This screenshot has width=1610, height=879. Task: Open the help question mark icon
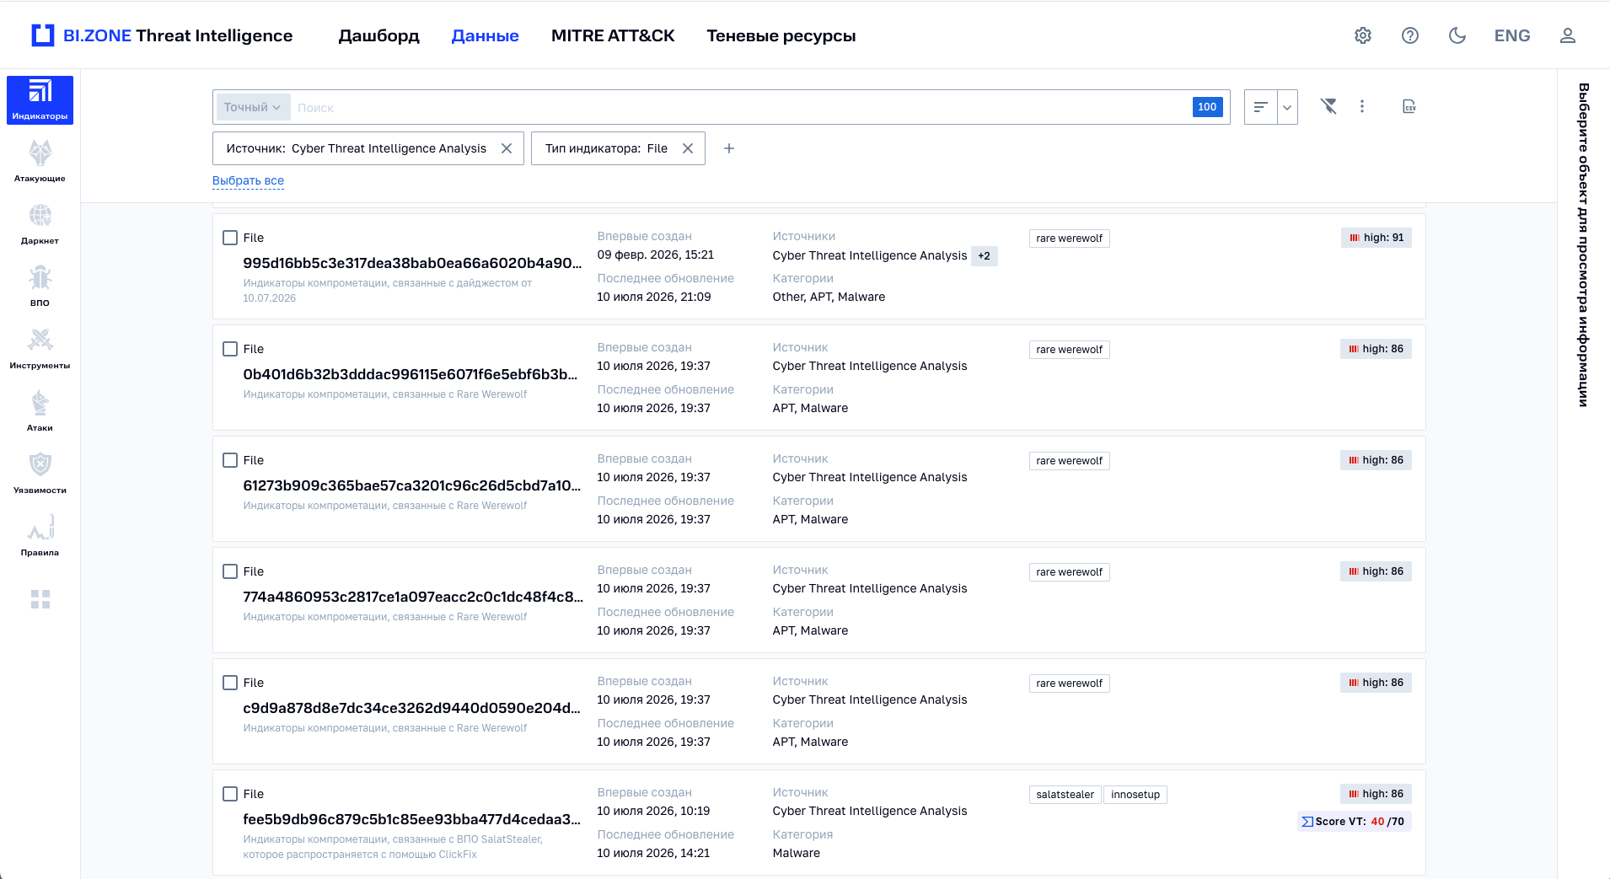(1410, 35)
